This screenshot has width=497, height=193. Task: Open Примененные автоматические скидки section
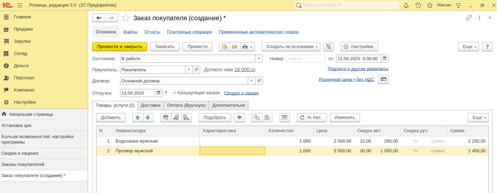pos(259,32)
